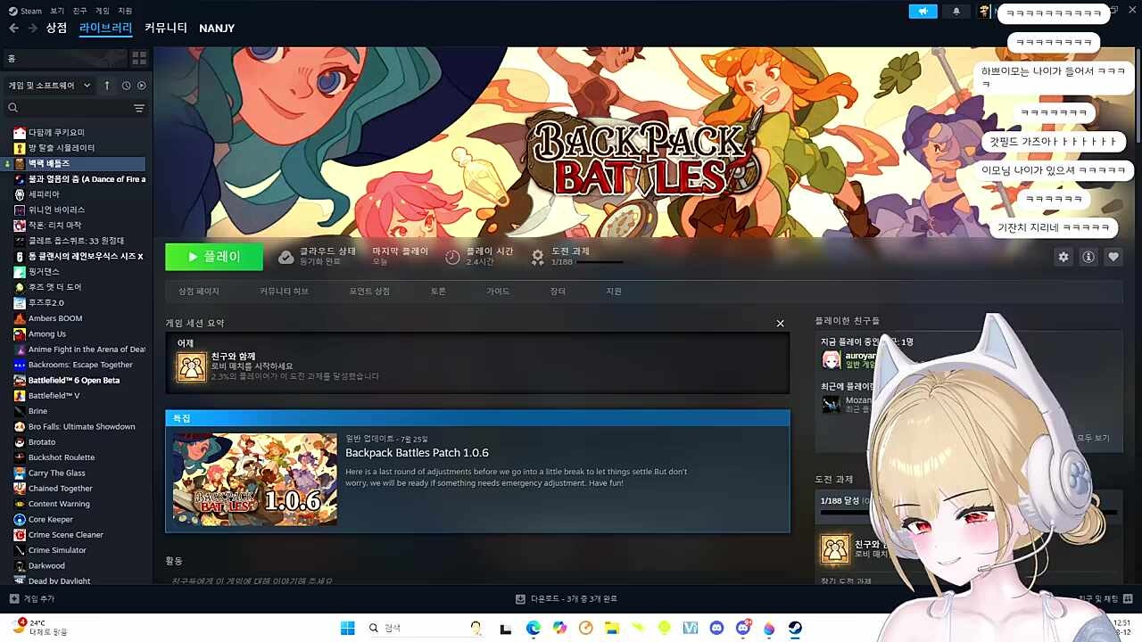The width and height of the screenshot is (1142, 642).
Task: Open Microsoft Edge from the taskbar
Action: point(533,628)
